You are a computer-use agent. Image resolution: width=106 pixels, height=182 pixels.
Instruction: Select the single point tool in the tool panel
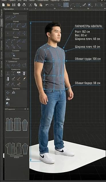(8, 33)
